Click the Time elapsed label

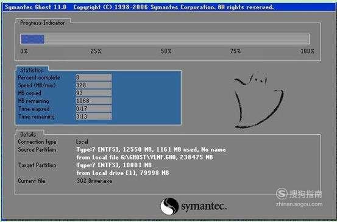click(34, 109)
